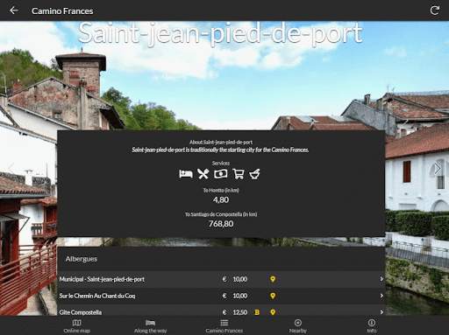
Task: Click the pharmacy mortar service icon
Action: point(254,174)
